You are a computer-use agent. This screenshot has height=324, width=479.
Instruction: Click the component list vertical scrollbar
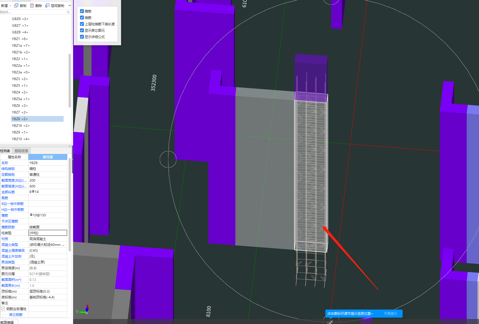coord(69,80)
